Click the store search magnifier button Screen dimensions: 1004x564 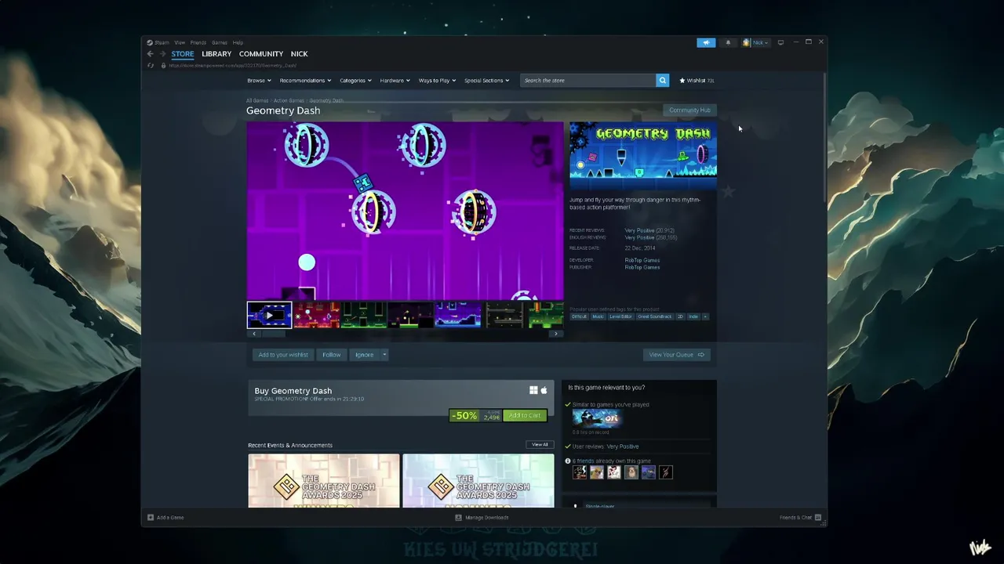pyautogui.click(x=663, y=80)
